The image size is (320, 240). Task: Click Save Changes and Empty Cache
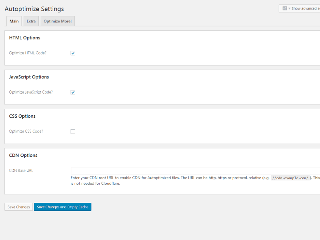(x=63, y=207)
